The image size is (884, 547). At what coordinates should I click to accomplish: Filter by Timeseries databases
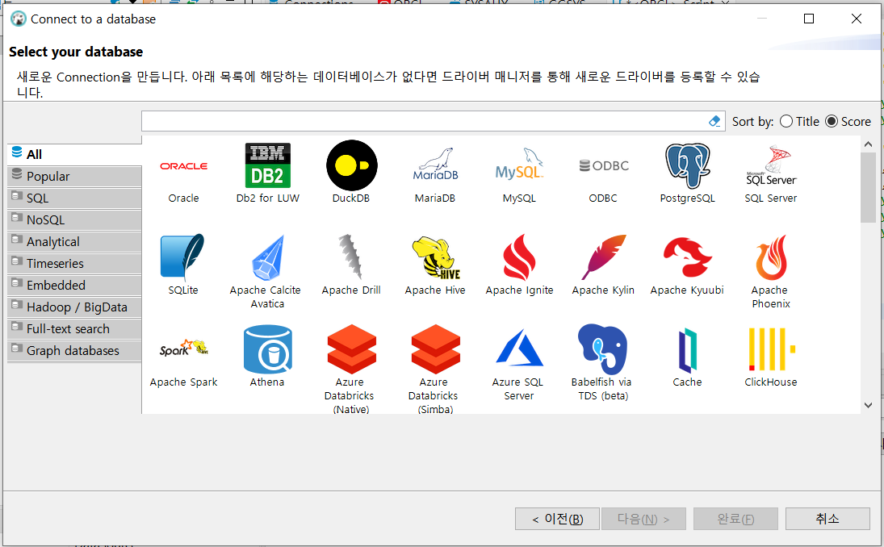[x=74, y=264]
